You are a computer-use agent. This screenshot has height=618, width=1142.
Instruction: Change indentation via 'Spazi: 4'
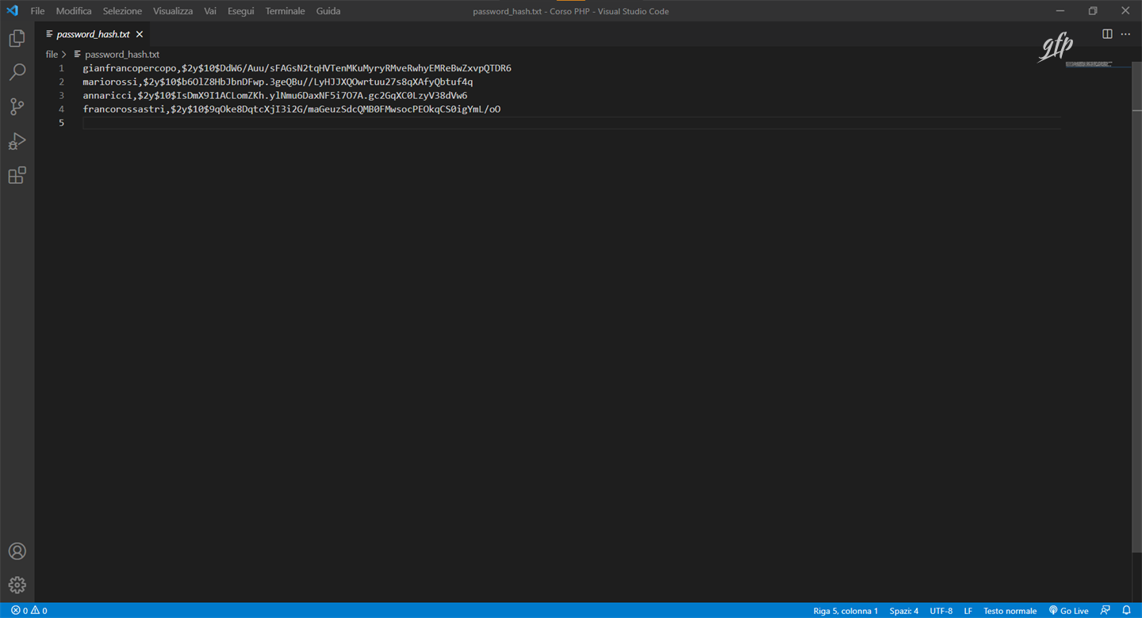pyautogui.click(x=904, y=611)
